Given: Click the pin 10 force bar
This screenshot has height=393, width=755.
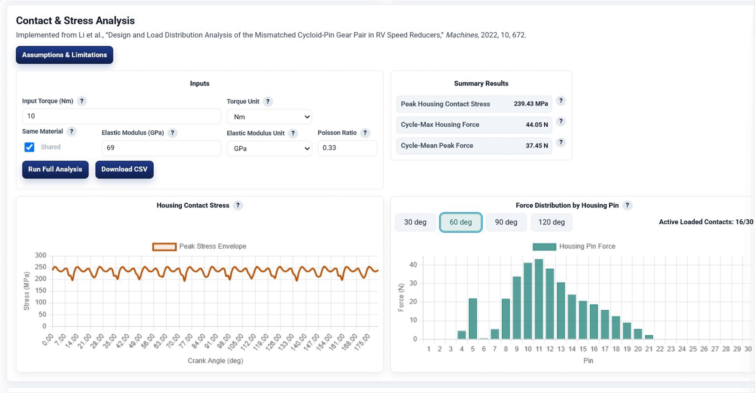Looking at the screenshot, I should click(528, 301).
